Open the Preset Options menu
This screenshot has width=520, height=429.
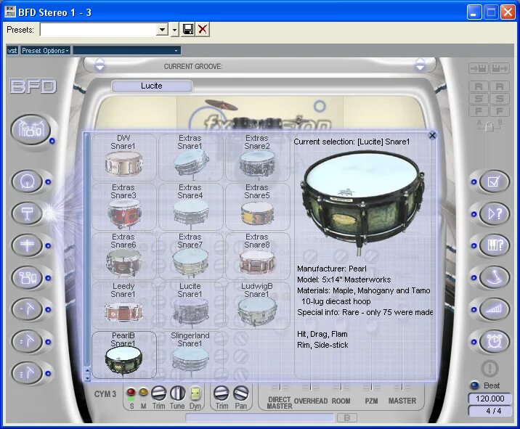45,50
